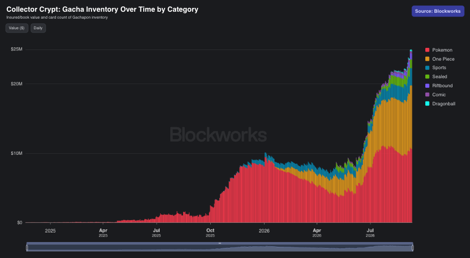Click the Apr 2025 x-axis label
Screen dimensions: 470x258
[103, 232]
